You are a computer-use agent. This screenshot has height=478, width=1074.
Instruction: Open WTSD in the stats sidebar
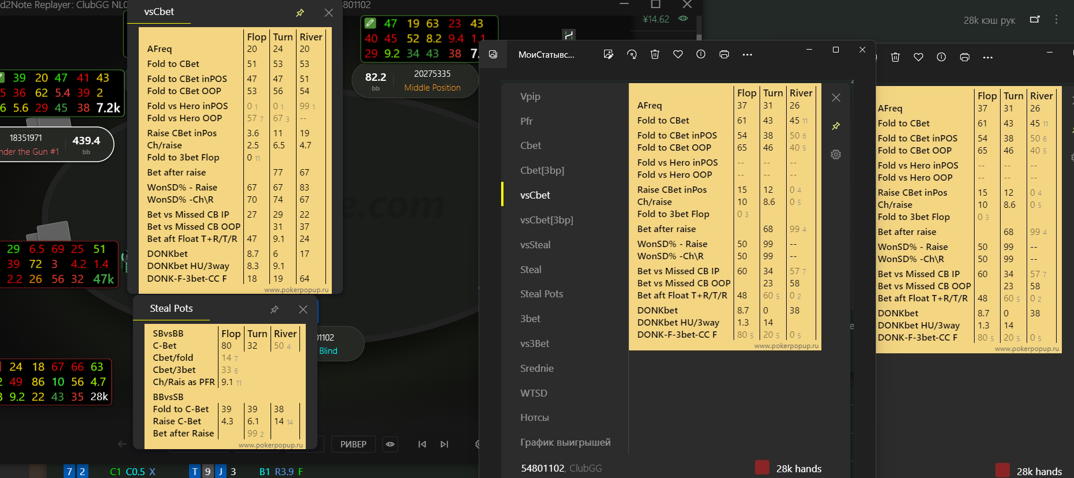534,393
